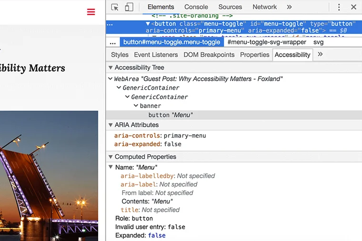Collapse the button element in DOM tree

click(x=148, y=24)
